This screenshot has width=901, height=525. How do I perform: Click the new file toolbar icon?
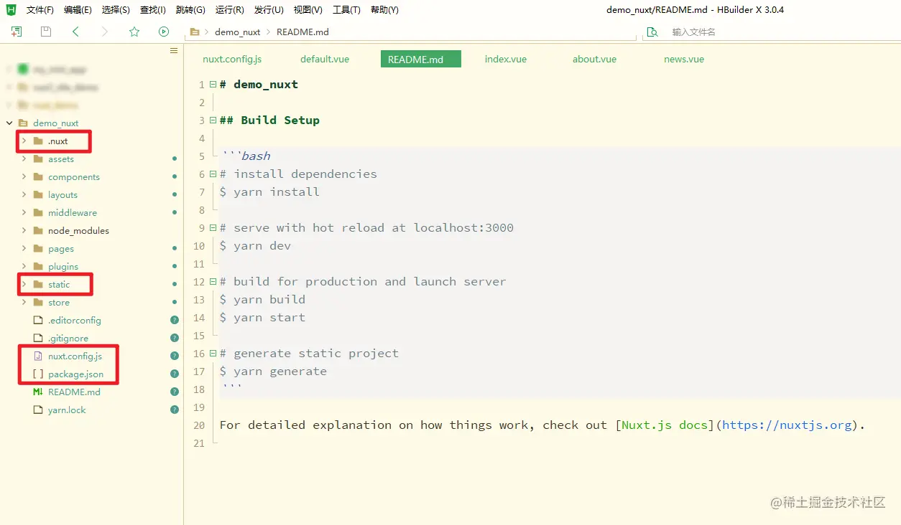tap(17, 32)
